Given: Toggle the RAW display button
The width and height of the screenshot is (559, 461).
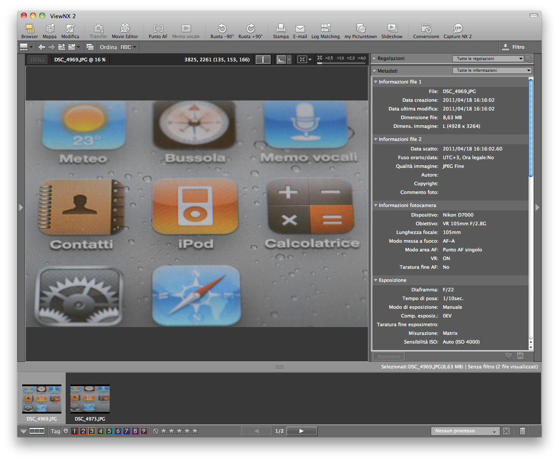Looking at the screenshot, I should click(x=37, y=60).
